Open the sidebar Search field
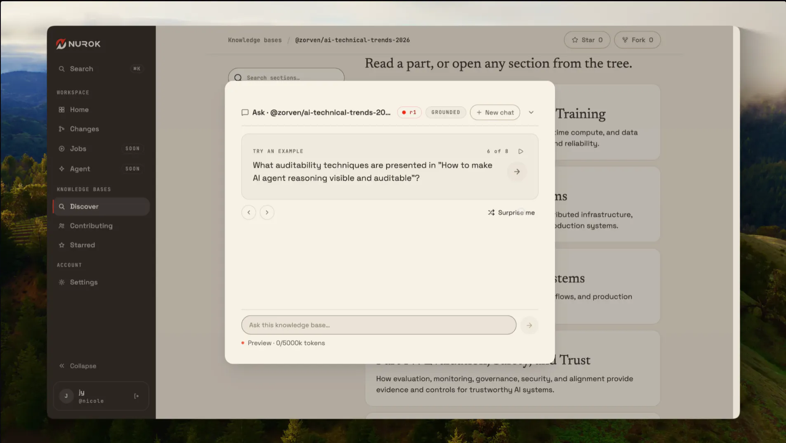The image size is (786, 443). pos(101,69)
